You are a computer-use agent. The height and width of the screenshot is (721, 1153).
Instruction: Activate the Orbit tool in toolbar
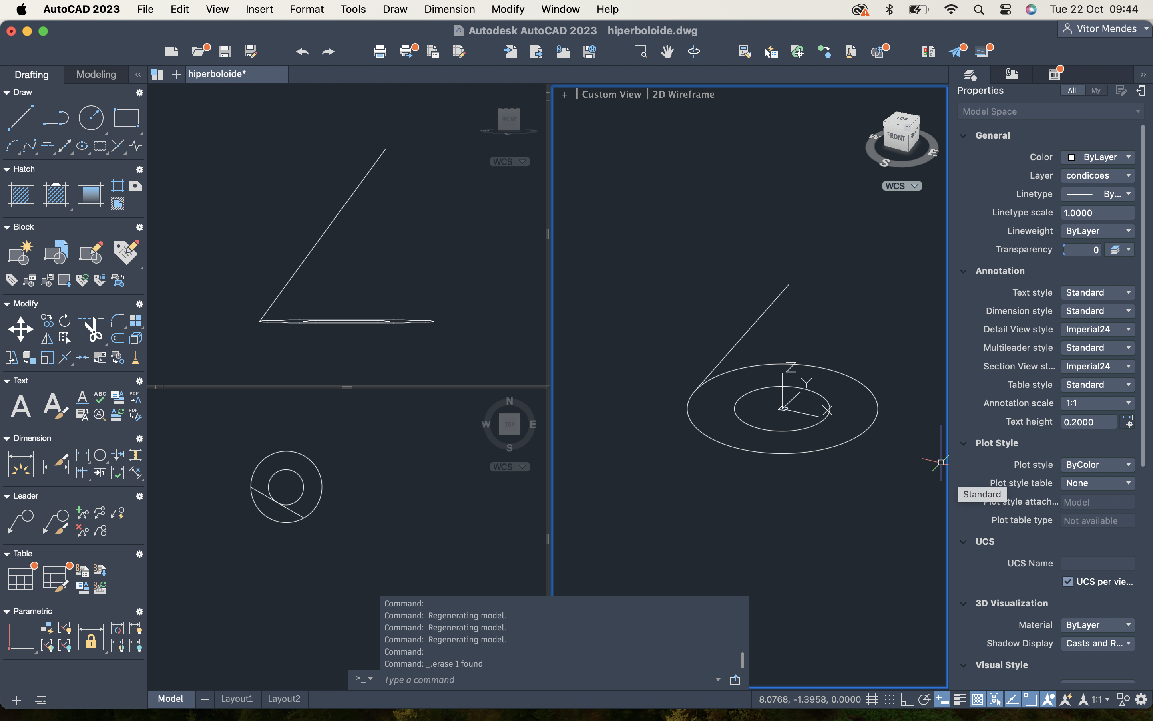pos(694,52)
